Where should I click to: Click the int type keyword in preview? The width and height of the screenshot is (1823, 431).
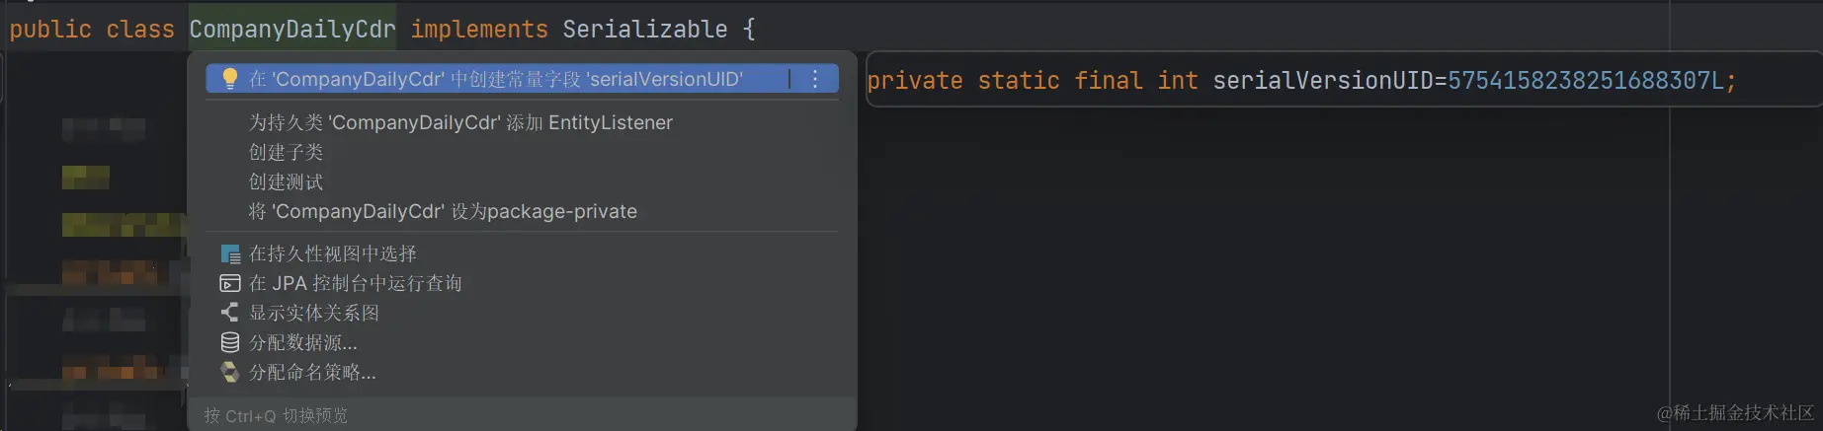point(1177,81)
